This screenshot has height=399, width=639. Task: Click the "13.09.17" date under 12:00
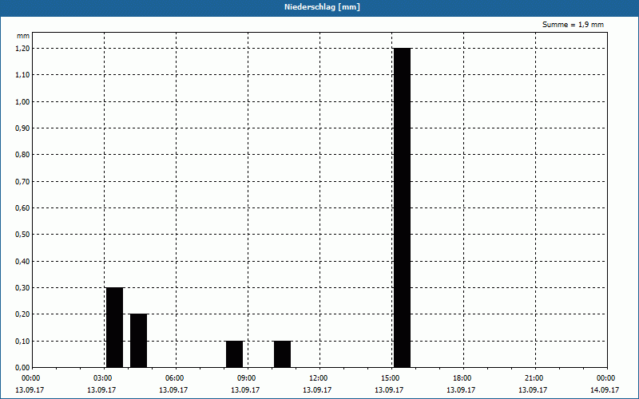click(x=317, y=390)
